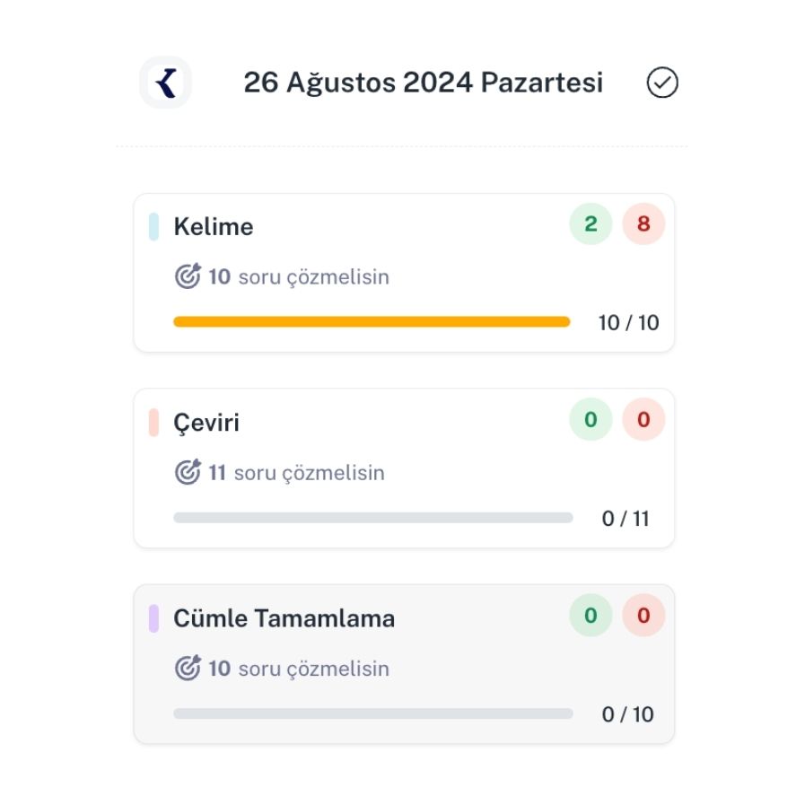Click the 26 Ağustos 2024 Pazartesi date header
Screen dimensions: 805x805
[x=423, y=83]
